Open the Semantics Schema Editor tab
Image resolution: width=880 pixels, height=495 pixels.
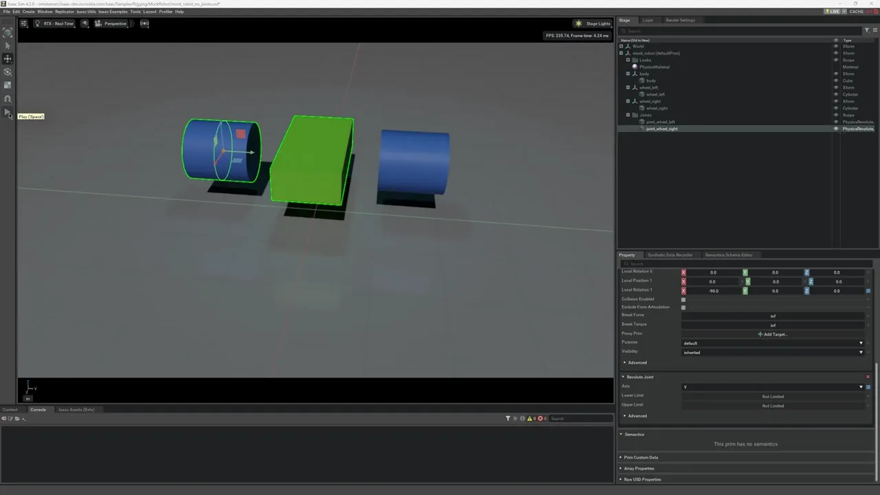click(x=728, y=255)
